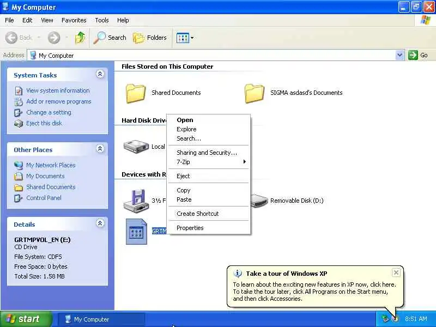Choose Properties in the context menu
Screen dimensions: 436x327
(210, 228)
